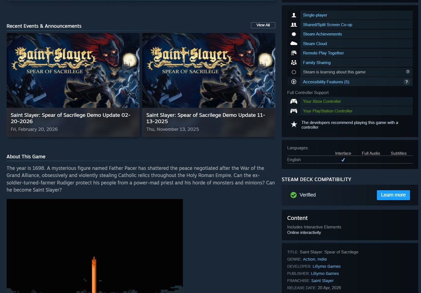
Task: Click the Family Sharing people icon
Action: click(x=294, y=62)
